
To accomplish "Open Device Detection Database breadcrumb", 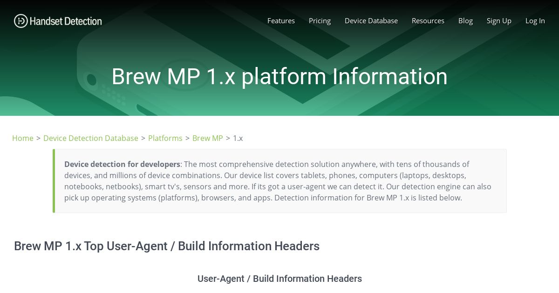I will [91, 138].
